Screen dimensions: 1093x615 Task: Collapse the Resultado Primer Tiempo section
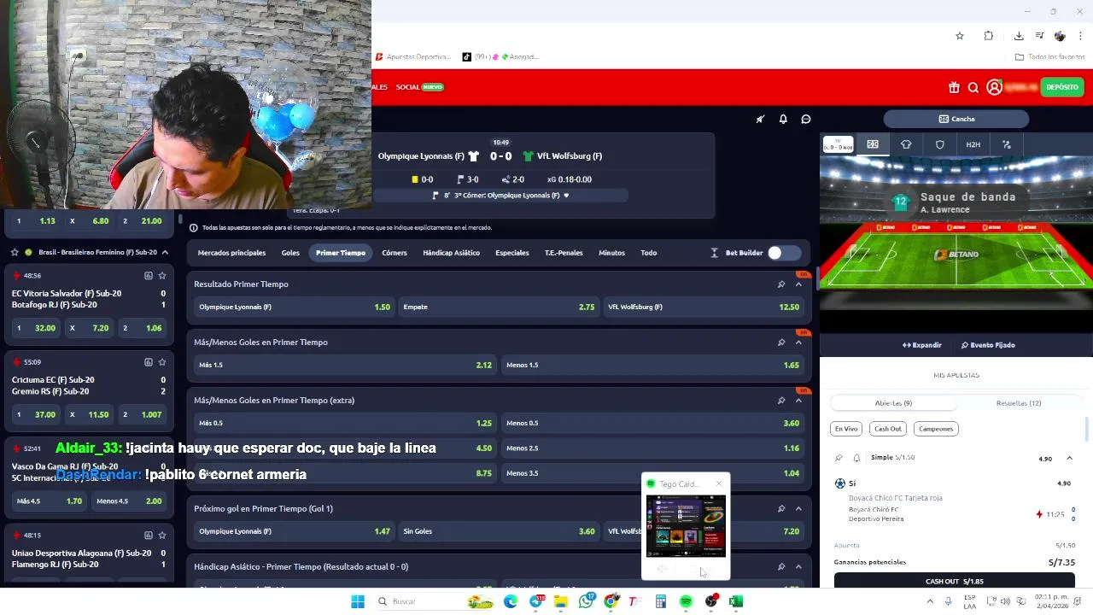(x=799, y=284)
